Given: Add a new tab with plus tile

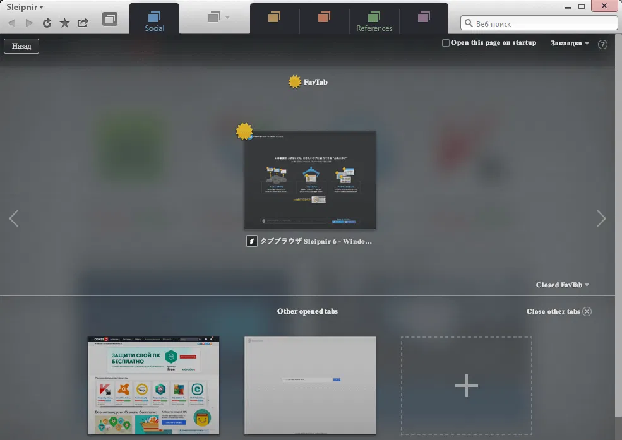Looking at the screenshot, I should click(x=467, y=385).
